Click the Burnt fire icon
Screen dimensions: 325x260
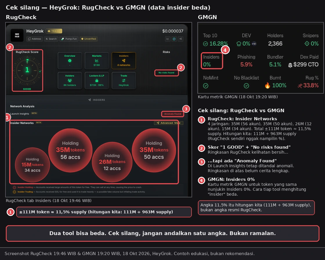pyautogui.click(x=267, y=85)
